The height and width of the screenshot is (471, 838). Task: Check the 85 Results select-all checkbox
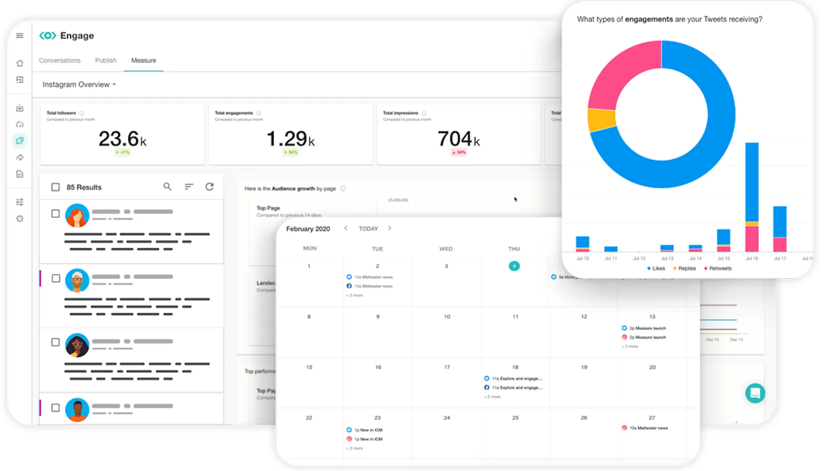[55, 187]
